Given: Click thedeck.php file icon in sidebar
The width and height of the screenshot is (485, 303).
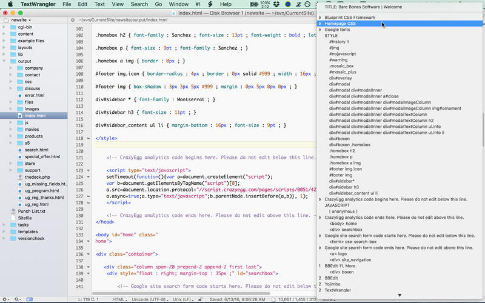Looking at the screenshot, I should [x=19, y=178].
